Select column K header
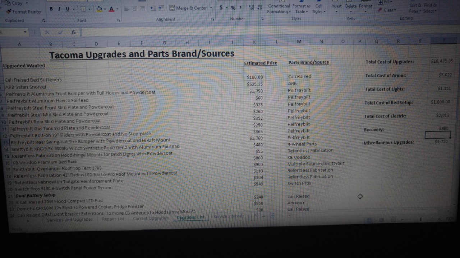 click(254, 42)
